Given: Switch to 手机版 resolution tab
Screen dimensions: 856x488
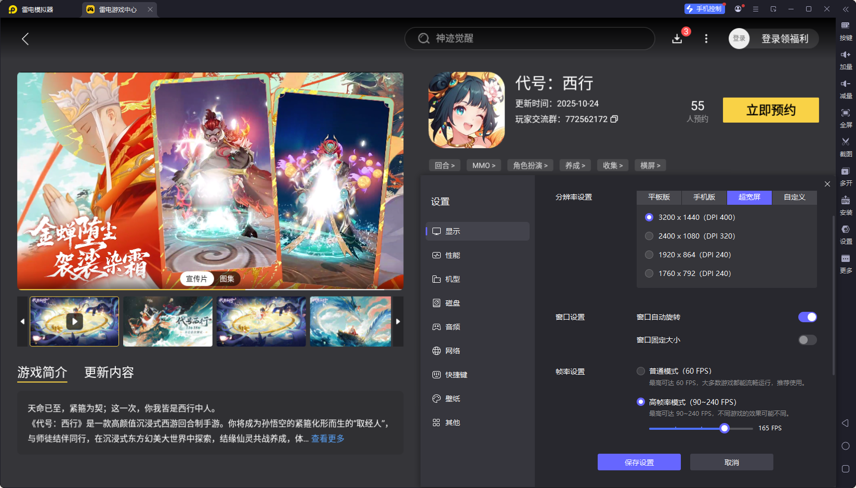Looking at the screenshot, I should click(x=704, y=197).
